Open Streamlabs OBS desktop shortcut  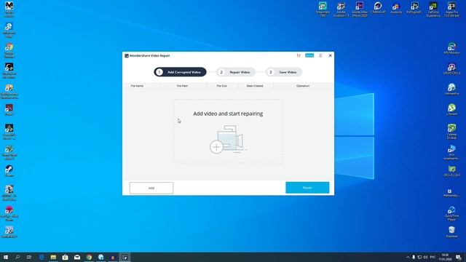pyautogui.click(x=323, y=9)
